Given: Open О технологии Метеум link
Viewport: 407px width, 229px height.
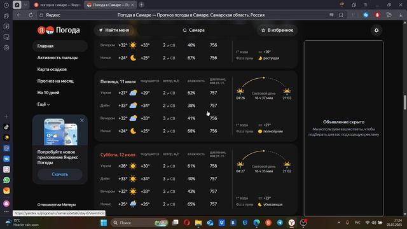Looking at the screenshot, I should coord(57,205).
